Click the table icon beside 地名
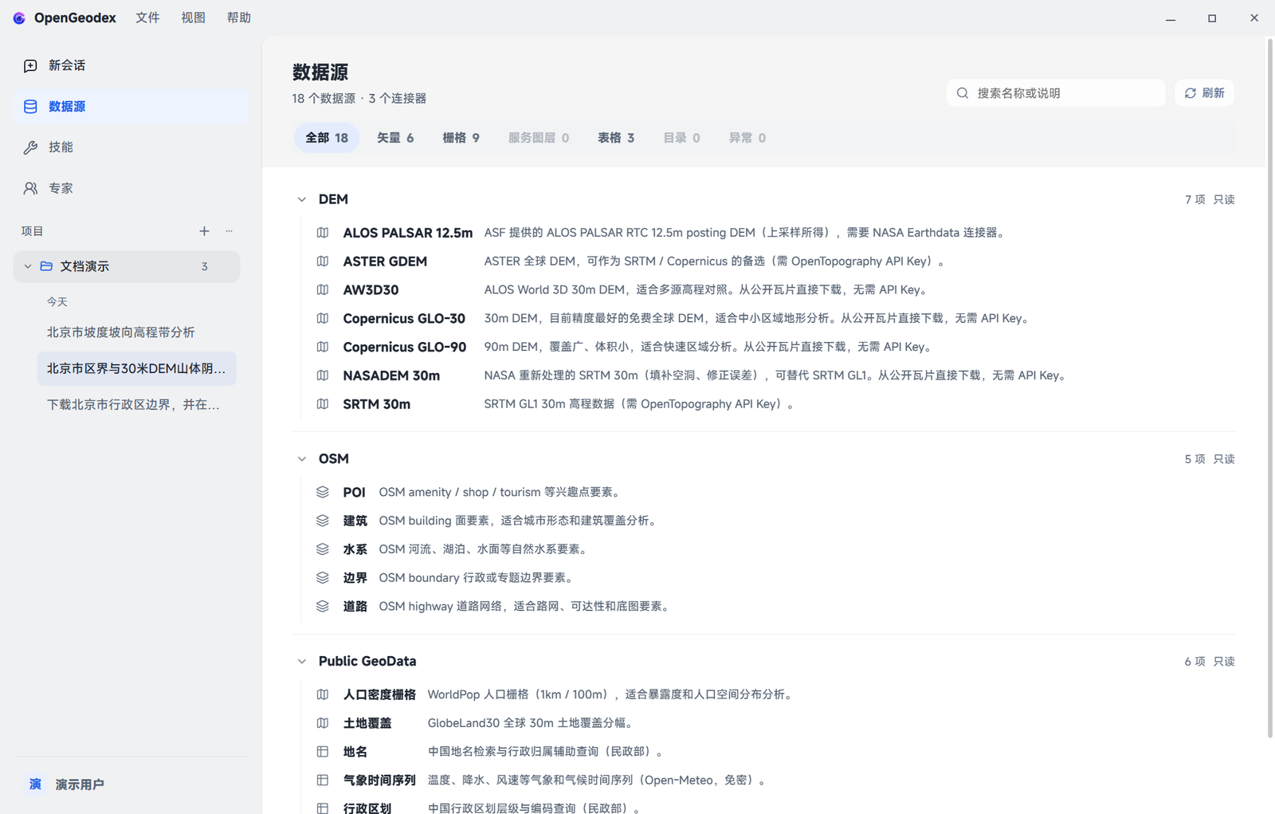Viewport: 1275px width, 814px height. tap(323, 751)
